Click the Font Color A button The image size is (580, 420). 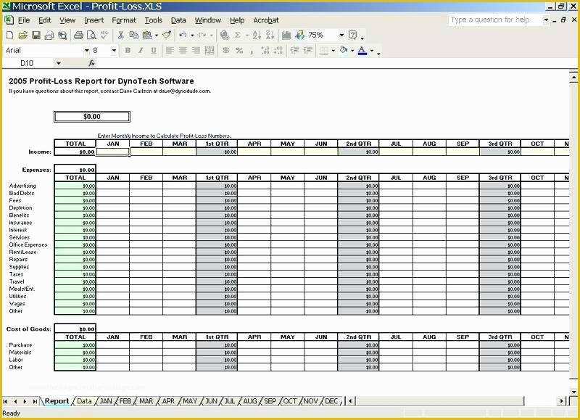[x=362, y=51]
